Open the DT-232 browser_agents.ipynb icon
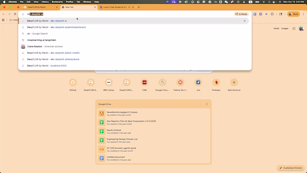Viewport: 307px width, 173px height. click(102, 149)
